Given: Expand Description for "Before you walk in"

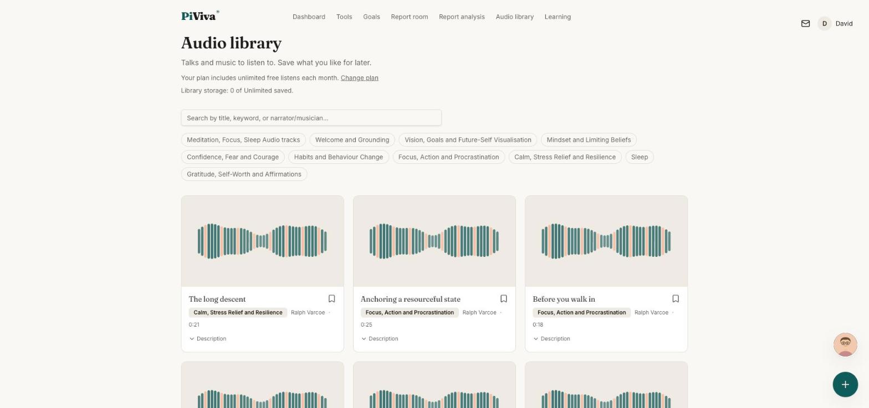Looking at the screenshot, I should pyautogui.click(x=551, y=339).
